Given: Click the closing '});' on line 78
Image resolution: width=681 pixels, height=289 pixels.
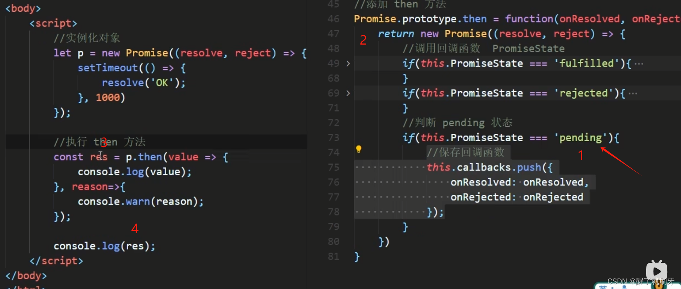Looking at the screenshot, I should 435,212.
